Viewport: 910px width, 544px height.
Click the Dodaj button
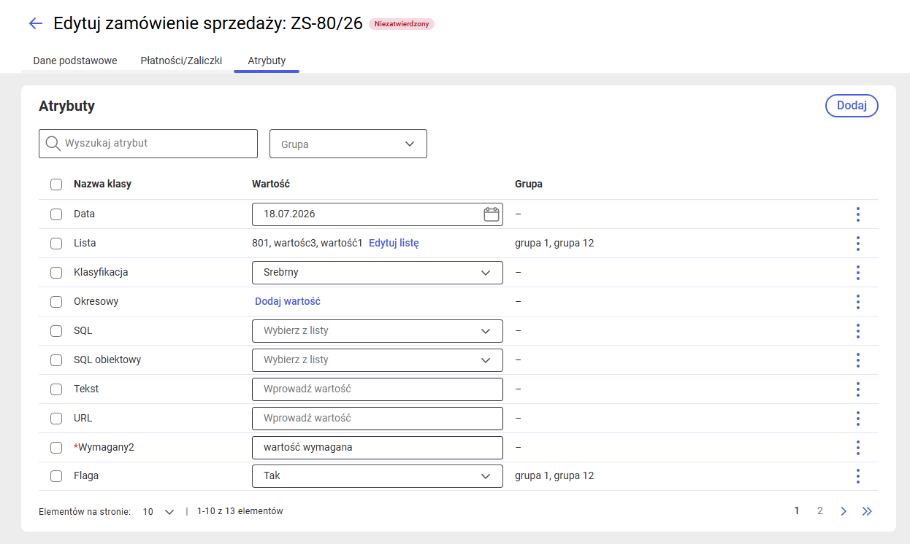(852, 106)
